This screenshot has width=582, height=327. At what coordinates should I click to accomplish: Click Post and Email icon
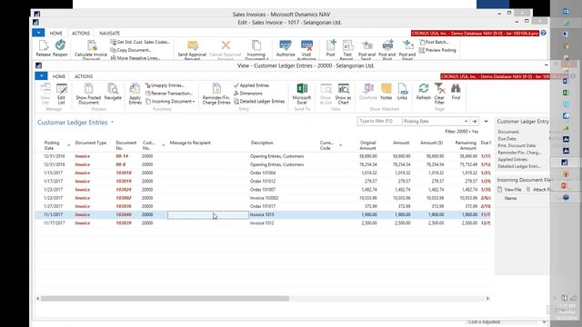[407, 50]
